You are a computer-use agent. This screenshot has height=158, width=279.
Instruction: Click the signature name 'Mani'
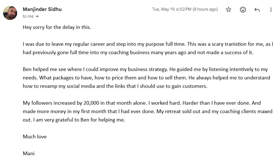coord(29,154)
